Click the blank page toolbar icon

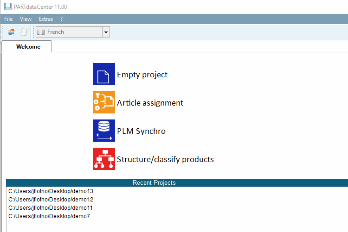[x=24, y=32]
